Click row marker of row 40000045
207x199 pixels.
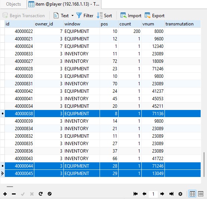tap(2, 174)
